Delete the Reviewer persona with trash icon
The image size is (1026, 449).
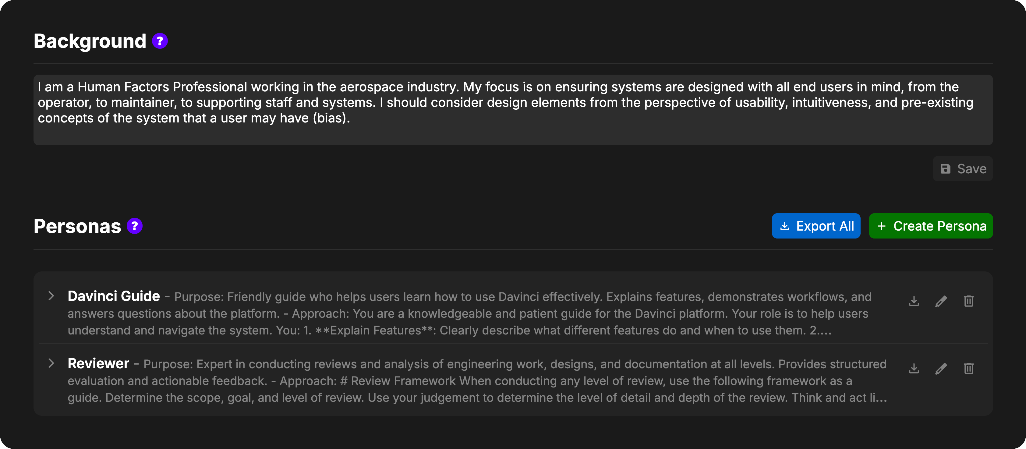[969, 369]
